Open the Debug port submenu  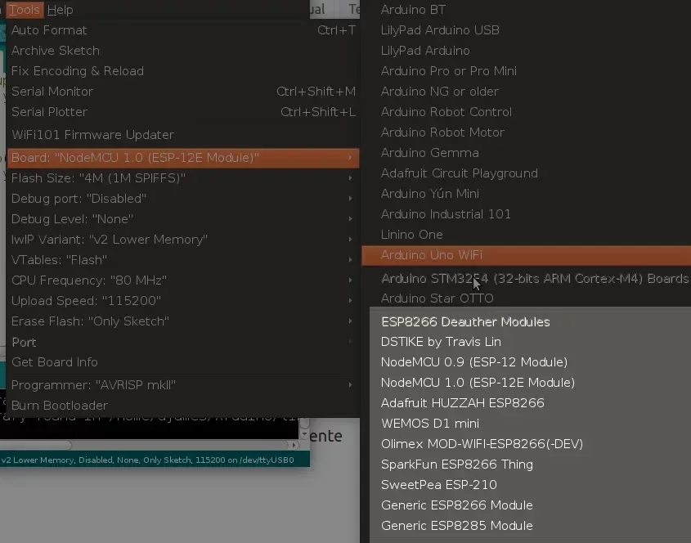(x=183, y=199)
